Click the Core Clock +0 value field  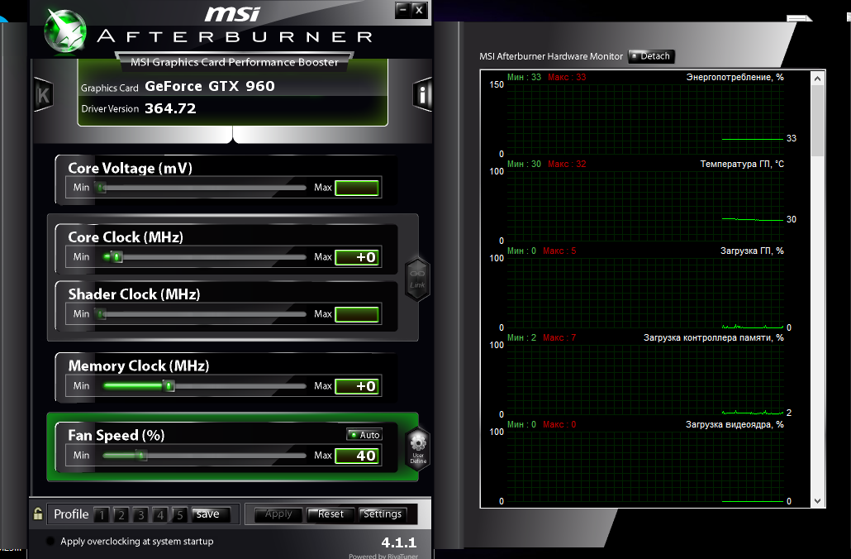(357, 257)
